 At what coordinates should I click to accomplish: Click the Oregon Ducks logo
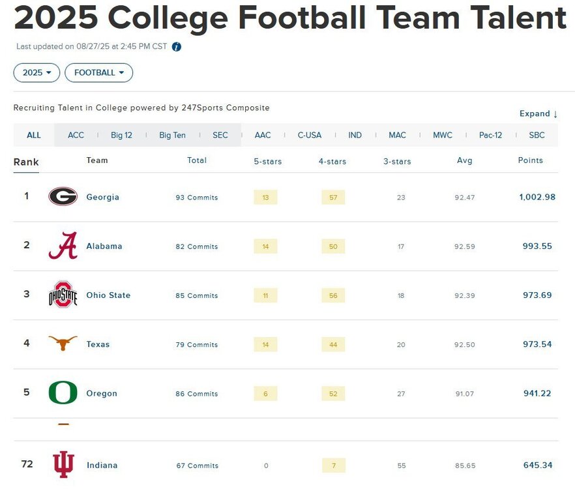(x=63, y=393)
